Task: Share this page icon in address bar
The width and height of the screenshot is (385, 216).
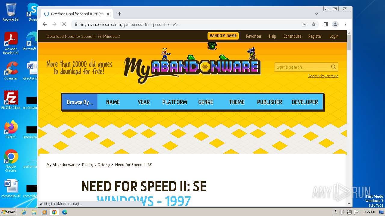Action: [304, 24]
